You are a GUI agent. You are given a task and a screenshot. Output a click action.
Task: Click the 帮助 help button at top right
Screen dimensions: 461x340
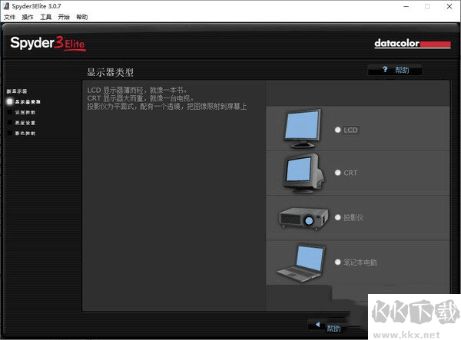pos(395,70)
